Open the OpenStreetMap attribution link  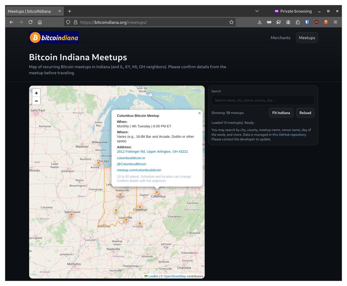[x=175, y=276]
